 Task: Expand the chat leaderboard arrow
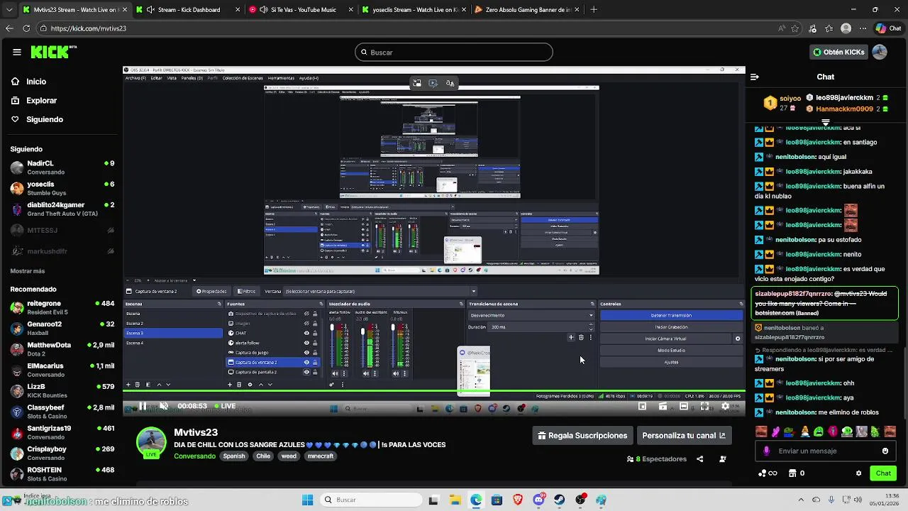[825, 122]
